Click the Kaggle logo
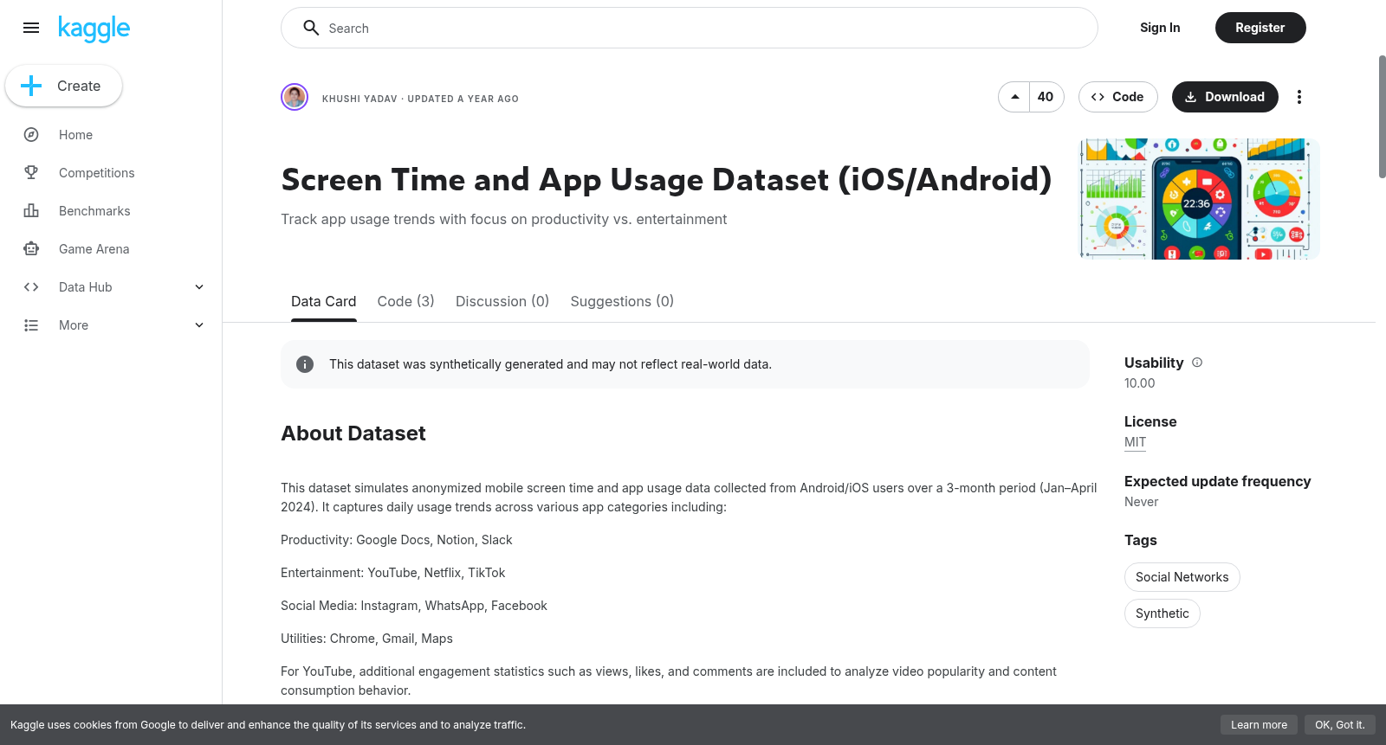 (94, 29)
